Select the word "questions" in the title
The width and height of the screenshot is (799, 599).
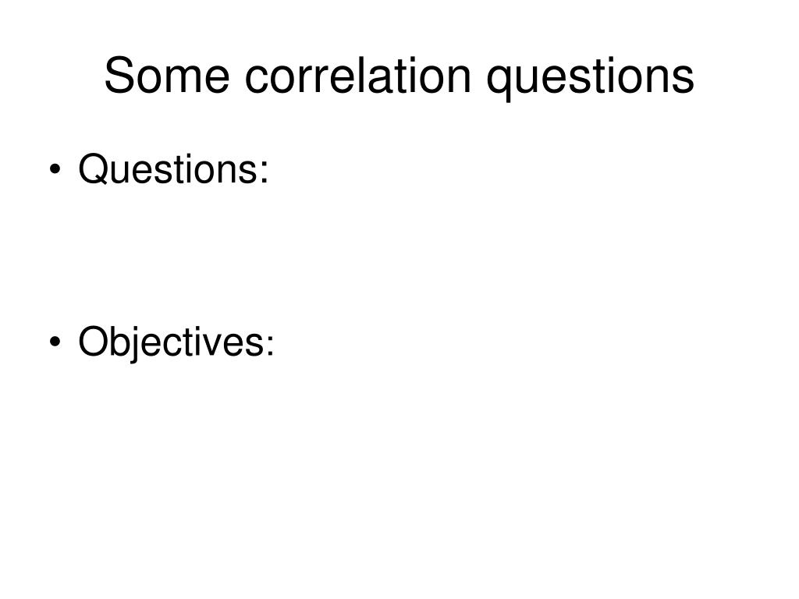tap(591, 79)
